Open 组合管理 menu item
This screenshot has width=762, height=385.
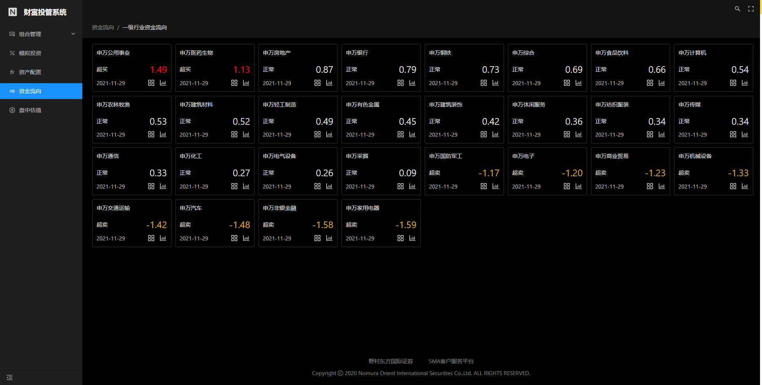click(x=41, y=34)
